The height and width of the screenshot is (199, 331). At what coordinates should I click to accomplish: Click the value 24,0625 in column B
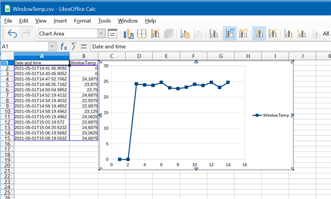(x=83, y=117)
